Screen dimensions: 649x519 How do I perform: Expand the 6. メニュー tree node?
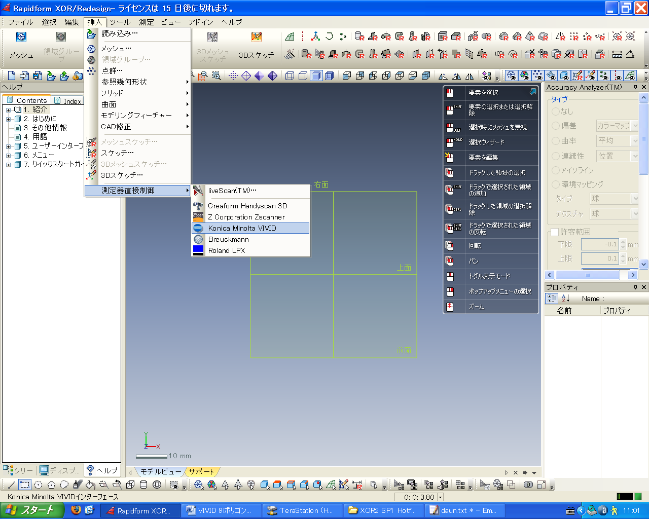click(x=8, y=155)
